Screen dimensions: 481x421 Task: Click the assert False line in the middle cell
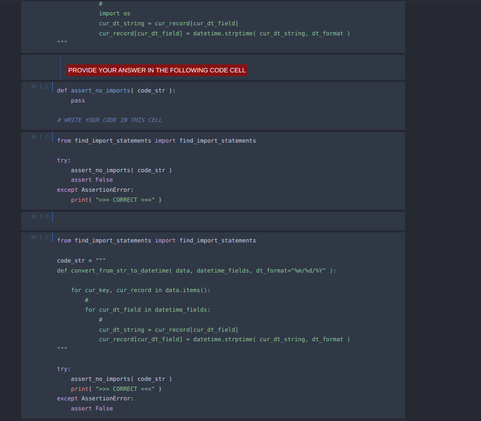coord(93,180)
